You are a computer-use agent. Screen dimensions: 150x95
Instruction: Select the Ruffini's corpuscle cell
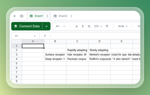pyautogui.click(x=99, y=59)
